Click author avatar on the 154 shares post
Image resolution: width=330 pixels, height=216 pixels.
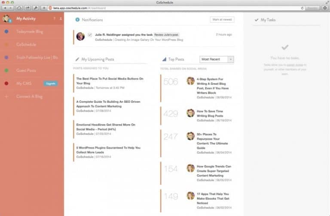point(190,168)
